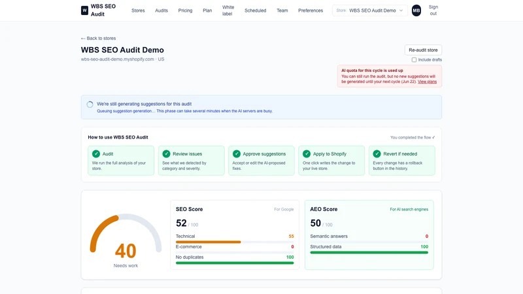Click the WBS SEO Audit brand name
The width and height of the screenshot is (523, 294).
(x=103, y=10)
